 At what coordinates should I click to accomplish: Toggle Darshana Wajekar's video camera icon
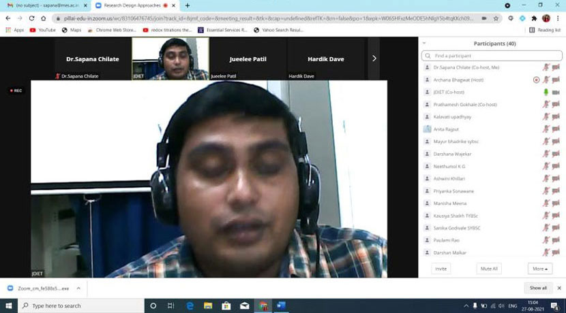(555, 154)
